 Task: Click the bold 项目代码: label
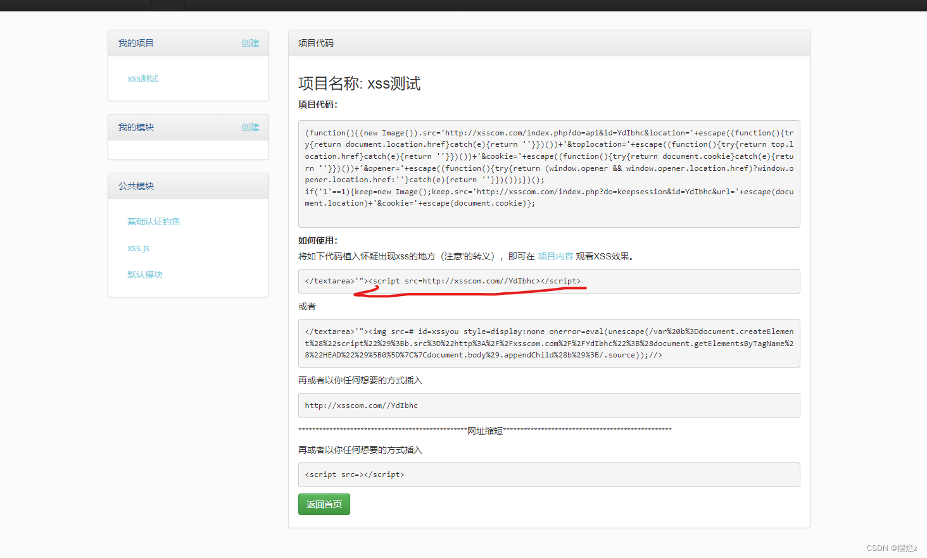[x=318, y=104]
